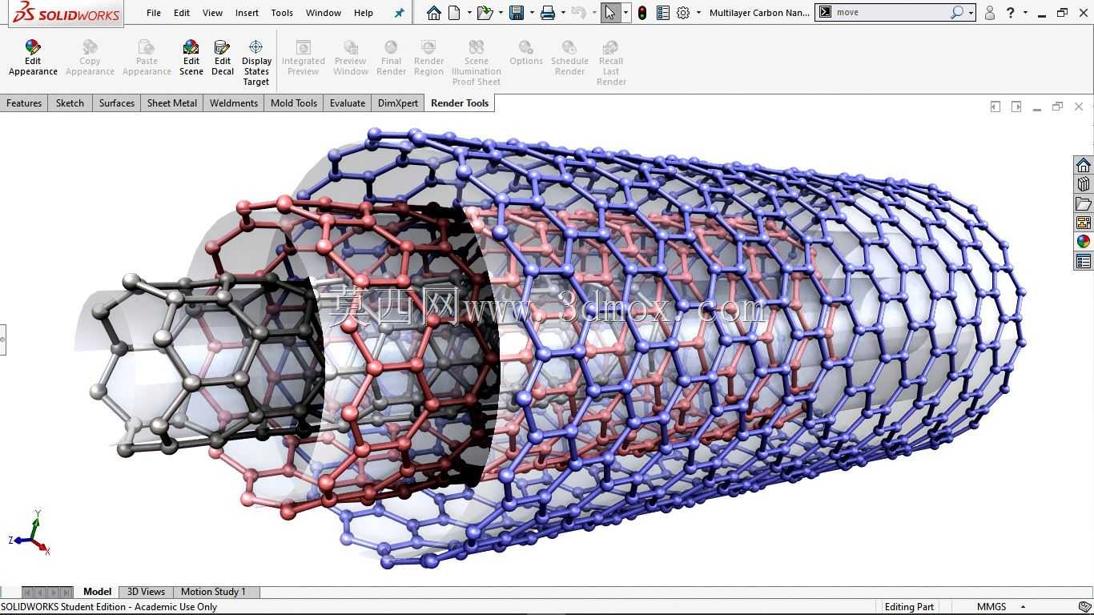
Task: Open Appearances, Scenes, and Decals pane
Action: 1084,242
